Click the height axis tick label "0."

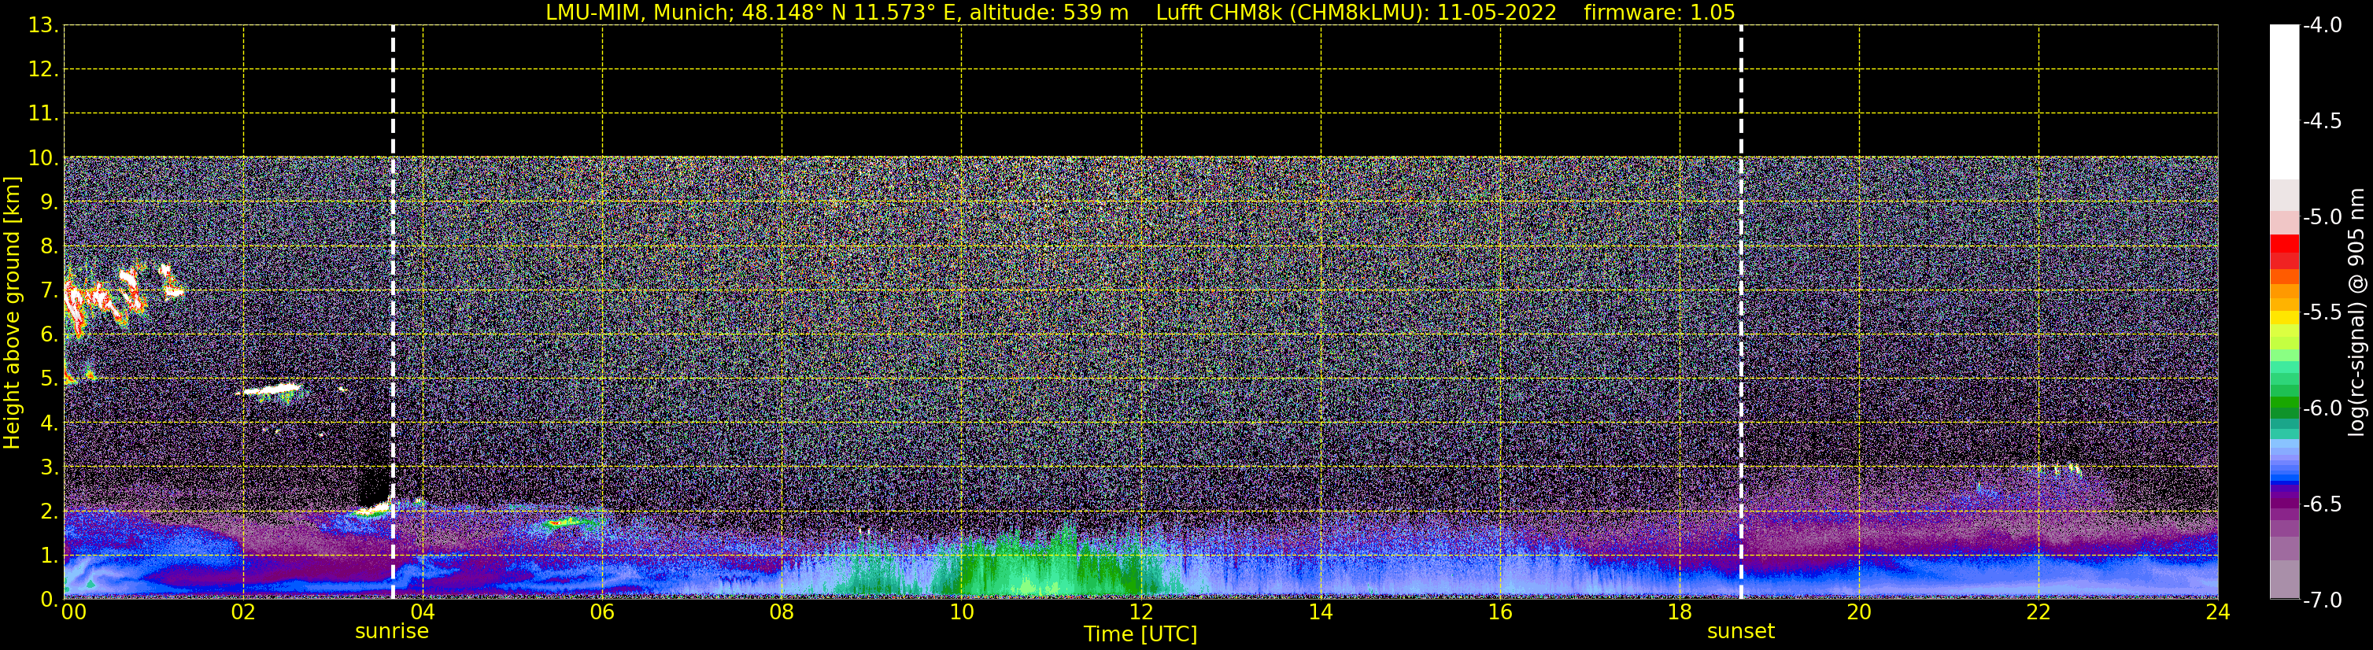(49, 600)
